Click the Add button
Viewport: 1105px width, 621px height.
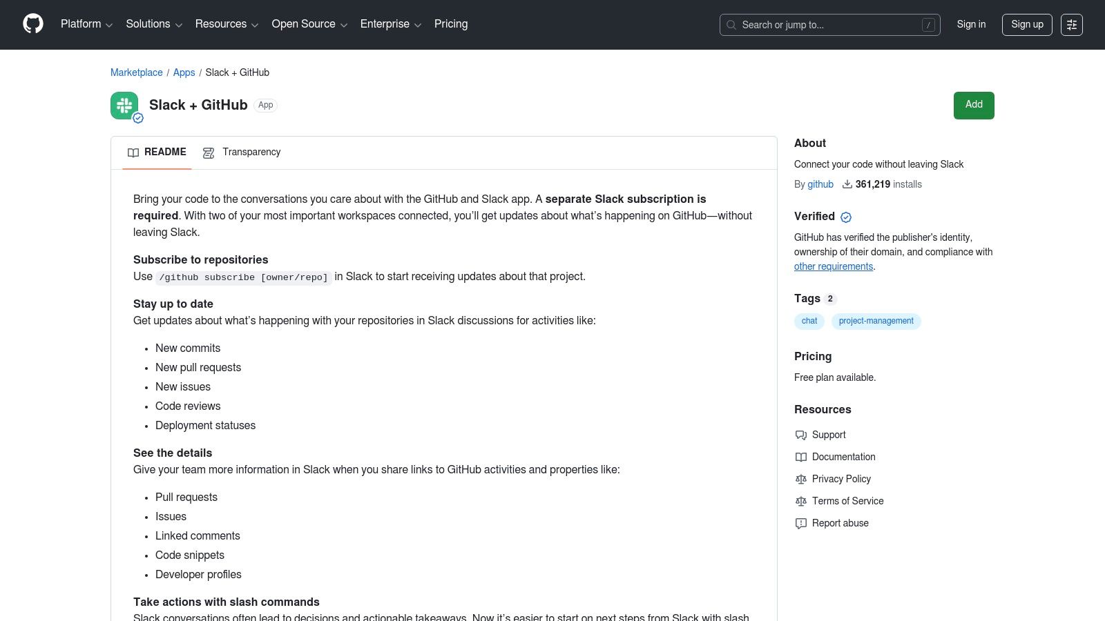point(974,106)
